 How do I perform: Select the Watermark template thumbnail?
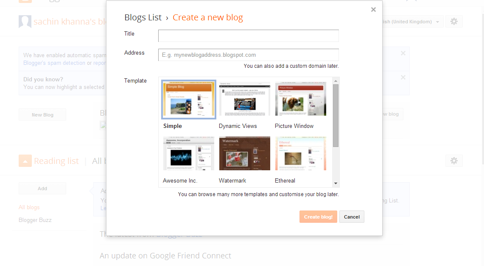pyautogui.click(x=244, y=153)
